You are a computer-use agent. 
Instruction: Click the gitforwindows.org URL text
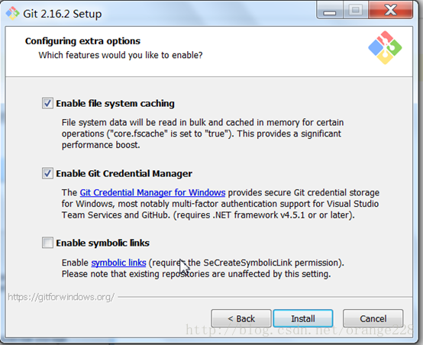pos(61,297)
